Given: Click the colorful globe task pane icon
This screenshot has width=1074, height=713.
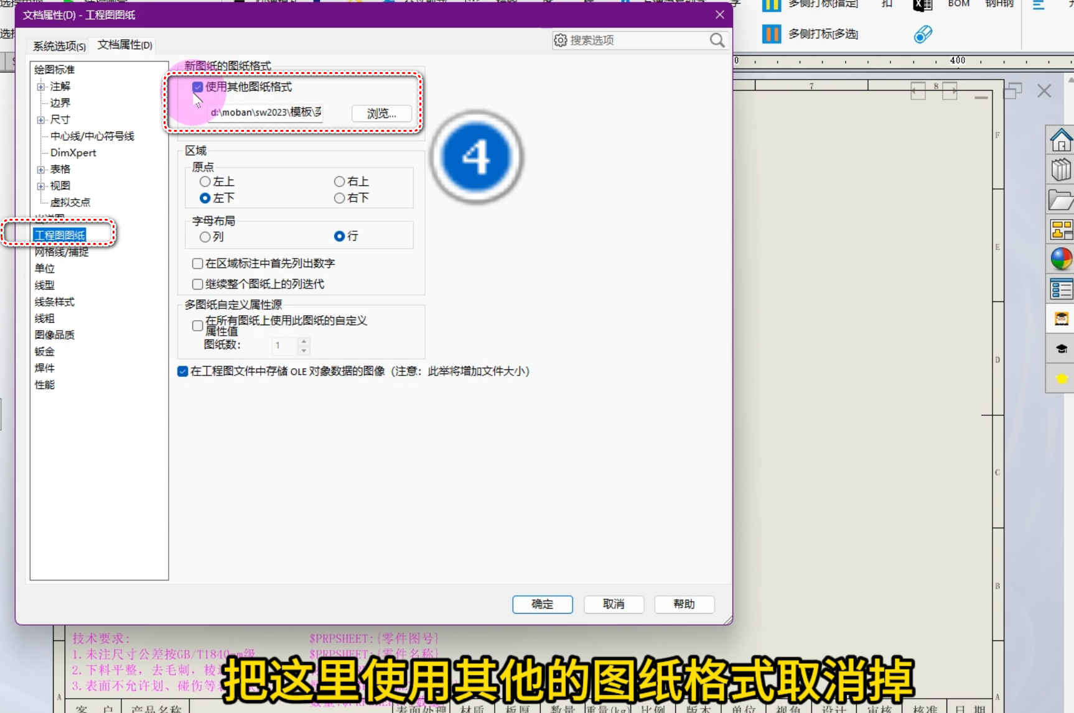Looking at the screenshot, I should coord(1061,259).
